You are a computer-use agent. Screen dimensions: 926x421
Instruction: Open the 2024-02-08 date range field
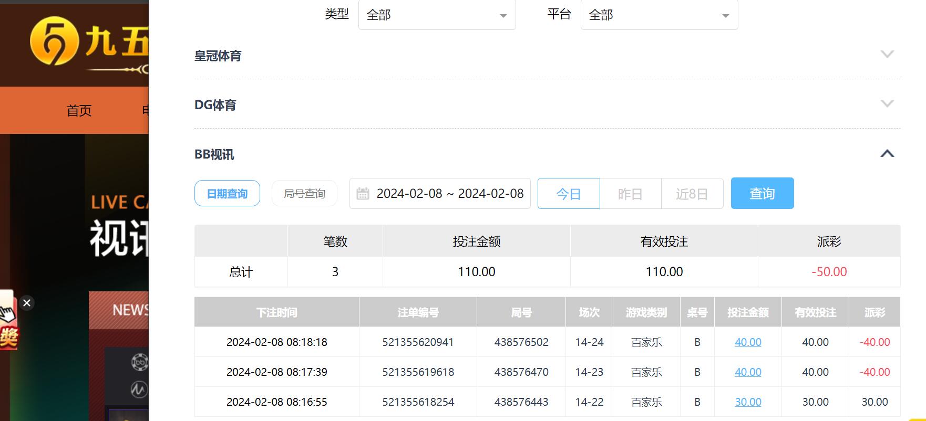tap(449, 194)
